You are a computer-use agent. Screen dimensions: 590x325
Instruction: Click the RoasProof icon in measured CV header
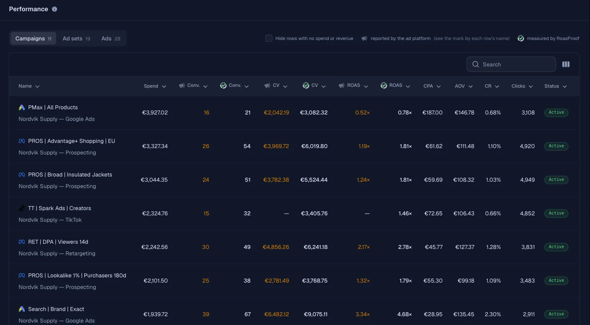click(x=306, y=86)
